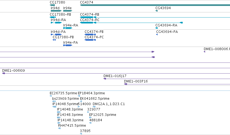Click the IP14348.3prime EST glyph
Screen dimensions: 230x135
pos(59,117)
